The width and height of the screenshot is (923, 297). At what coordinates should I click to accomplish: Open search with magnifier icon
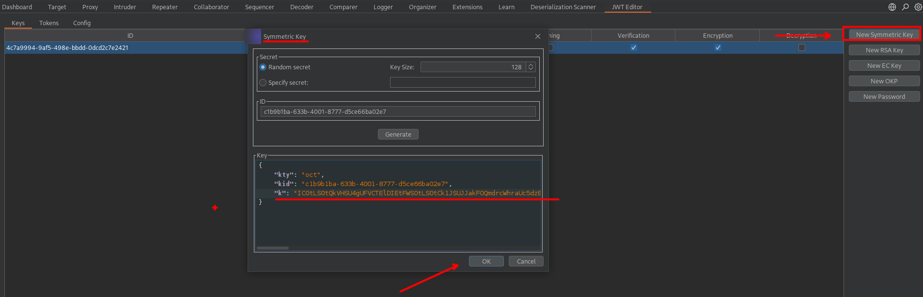coord(905,7)
